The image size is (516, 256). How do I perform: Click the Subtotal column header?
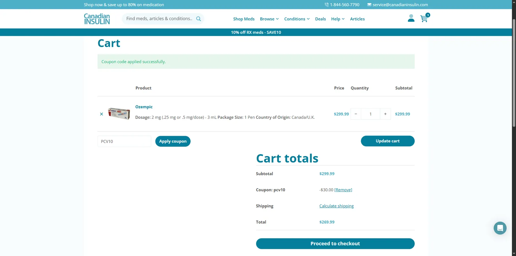click(x=404, y=88)
